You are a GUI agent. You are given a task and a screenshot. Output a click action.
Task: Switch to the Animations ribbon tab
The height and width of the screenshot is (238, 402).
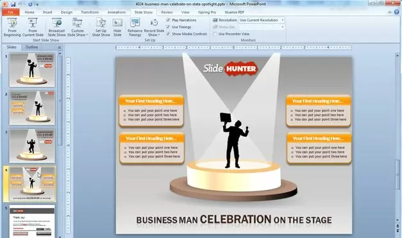click(117, 12)
